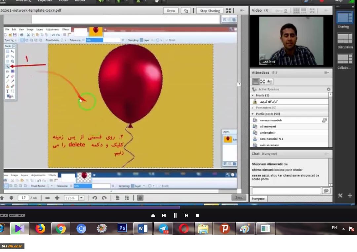
Task: Send chat message using the speech bubble icon
Action: point(326,191)
